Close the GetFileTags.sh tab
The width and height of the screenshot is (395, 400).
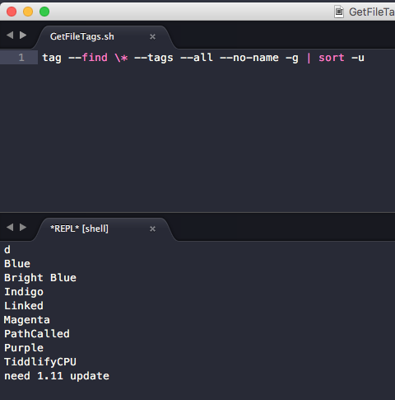(x=152, y=36)
